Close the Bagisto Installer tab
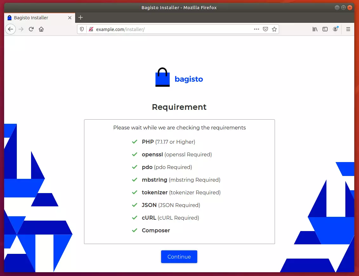Image resolution: width=359 pixels, height=276 pixels. (70, 18)
